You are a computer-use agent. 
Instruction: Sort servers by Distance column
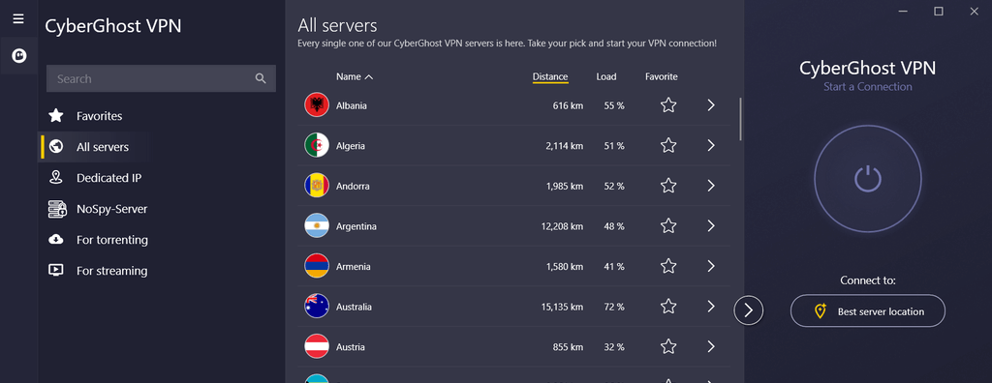pos(550,77)
